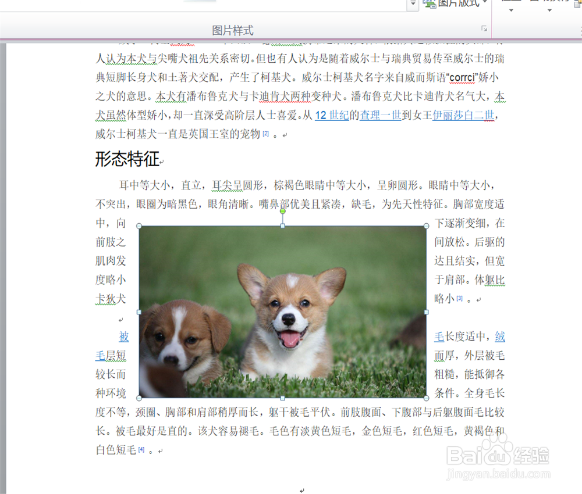
Task: Click the text 度不等 below the picture
Action: coord(111,411)
